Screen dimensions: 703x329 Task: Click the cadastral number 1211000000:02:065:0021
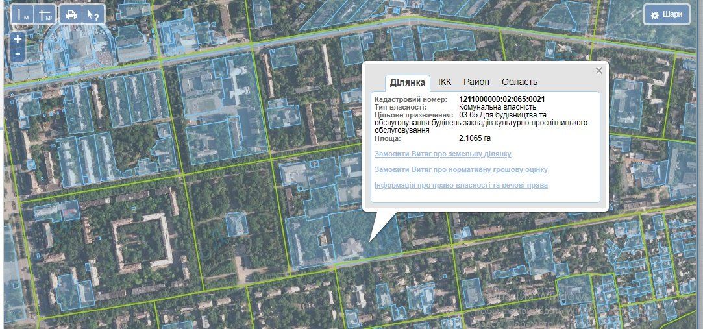click(501, 99)
